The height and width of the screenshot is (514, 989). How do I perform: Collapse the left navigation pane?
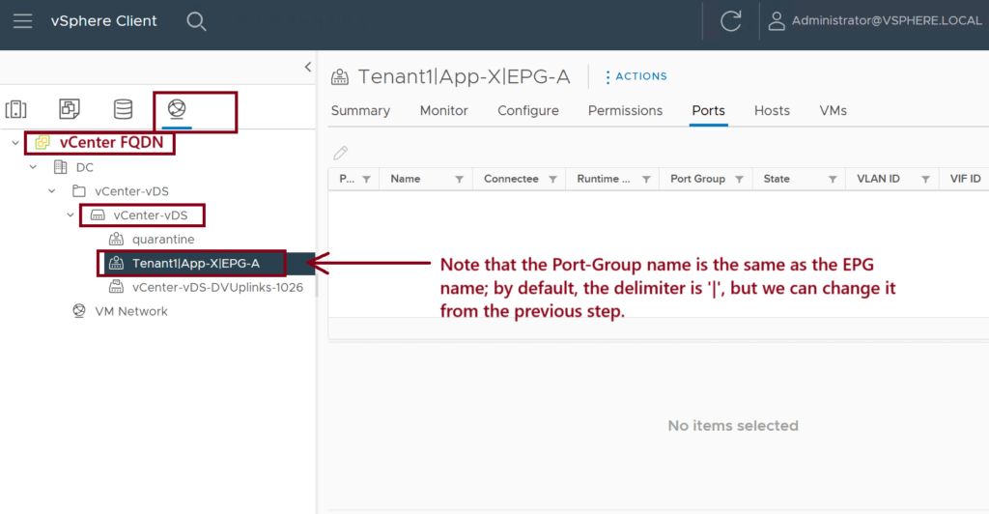pos(308,67)
